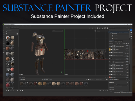The width and height of the screenshot is (135, 101).
Task: Click the highlighted brush icon in top toolbar
Action: [105, 28]
